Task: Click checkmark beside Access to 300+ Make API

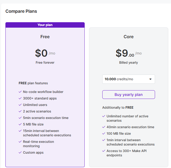Action: 104,151
